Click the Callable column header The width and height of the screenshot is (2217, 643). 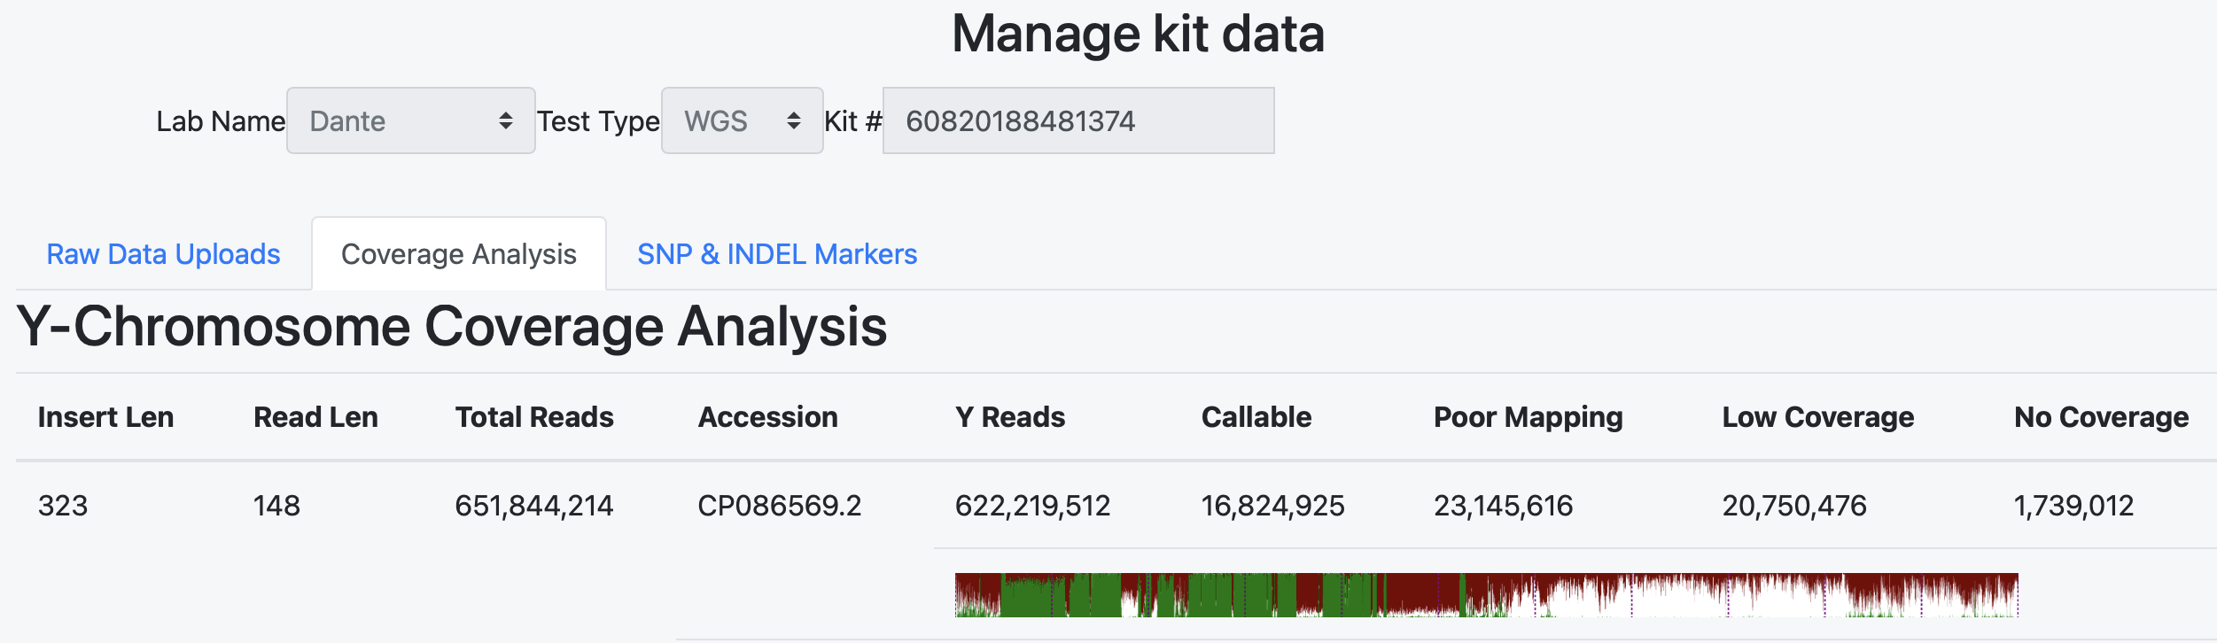[x=1256, y=417]
